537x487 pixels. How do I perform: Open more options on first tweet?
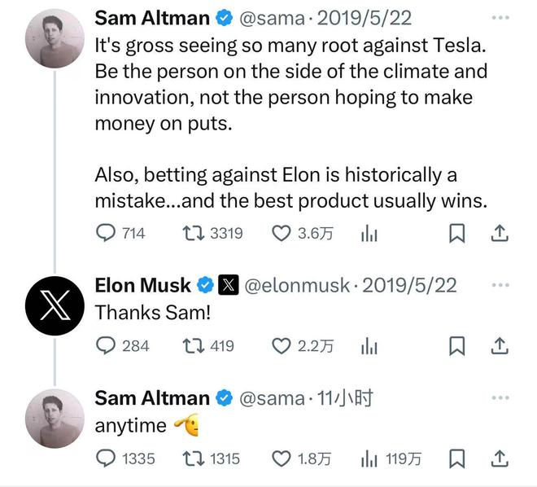tap(500, 17)
